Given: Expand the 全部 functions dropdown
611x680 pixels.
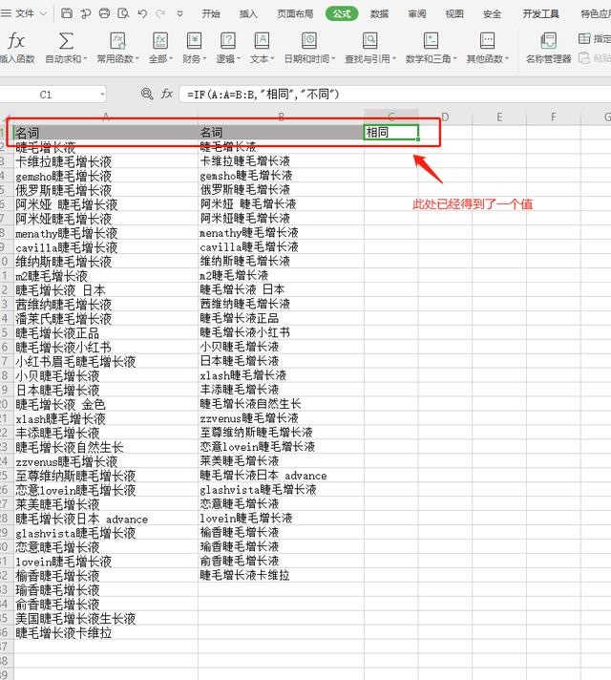Looking at the screenshot, I should [x=171, y=58].
